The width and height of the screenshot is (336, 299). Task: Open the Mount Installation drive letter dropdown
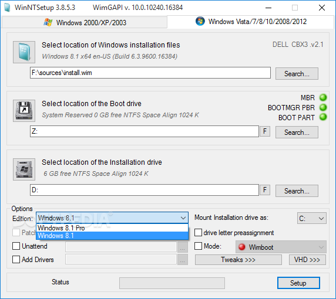tap(311, 218)
